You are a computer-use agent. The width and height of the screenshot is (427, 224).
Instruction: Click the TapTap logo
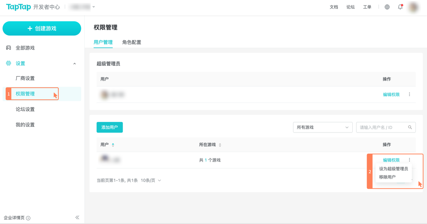[18, 7]
